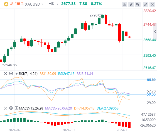
Task: Open MACD indicator settings gear
Action: 11,108
